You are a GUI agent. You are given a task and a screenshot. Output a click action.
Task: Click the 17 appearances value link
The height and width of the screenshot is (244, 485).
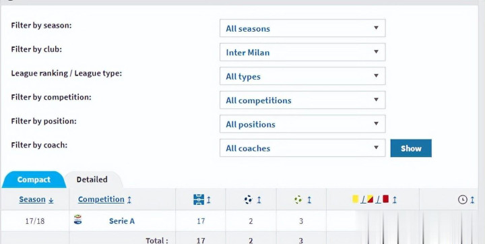coord(201,221)
